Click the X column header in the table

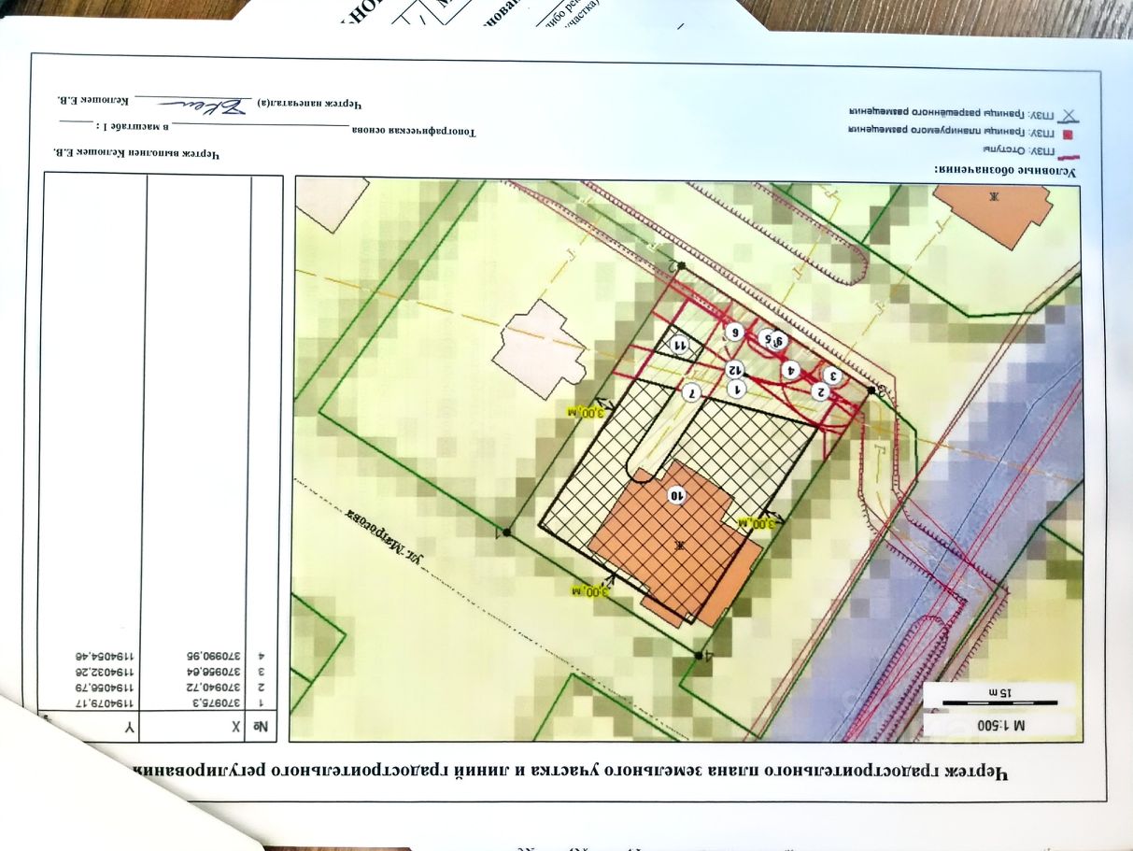[237, 726]
